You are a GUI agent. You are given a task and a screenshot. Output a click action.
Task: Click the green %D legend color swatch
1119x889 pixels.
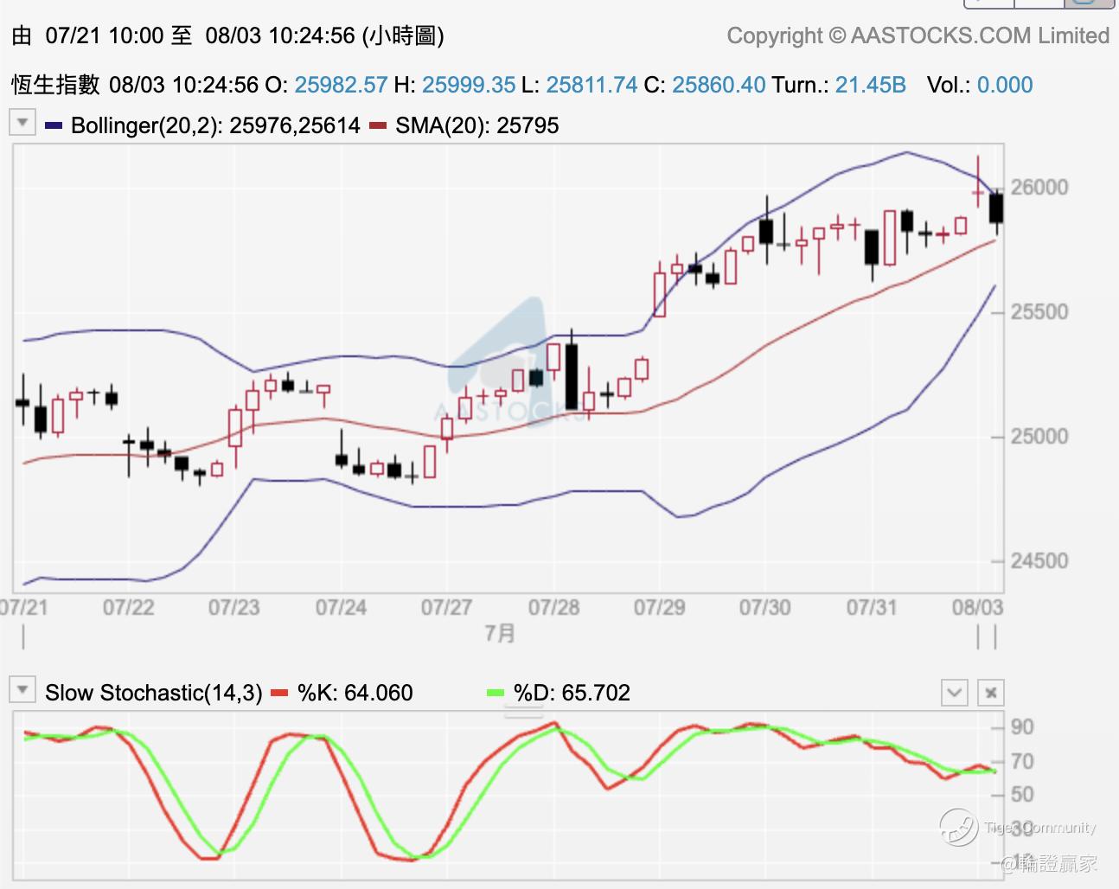pos(496,693)
